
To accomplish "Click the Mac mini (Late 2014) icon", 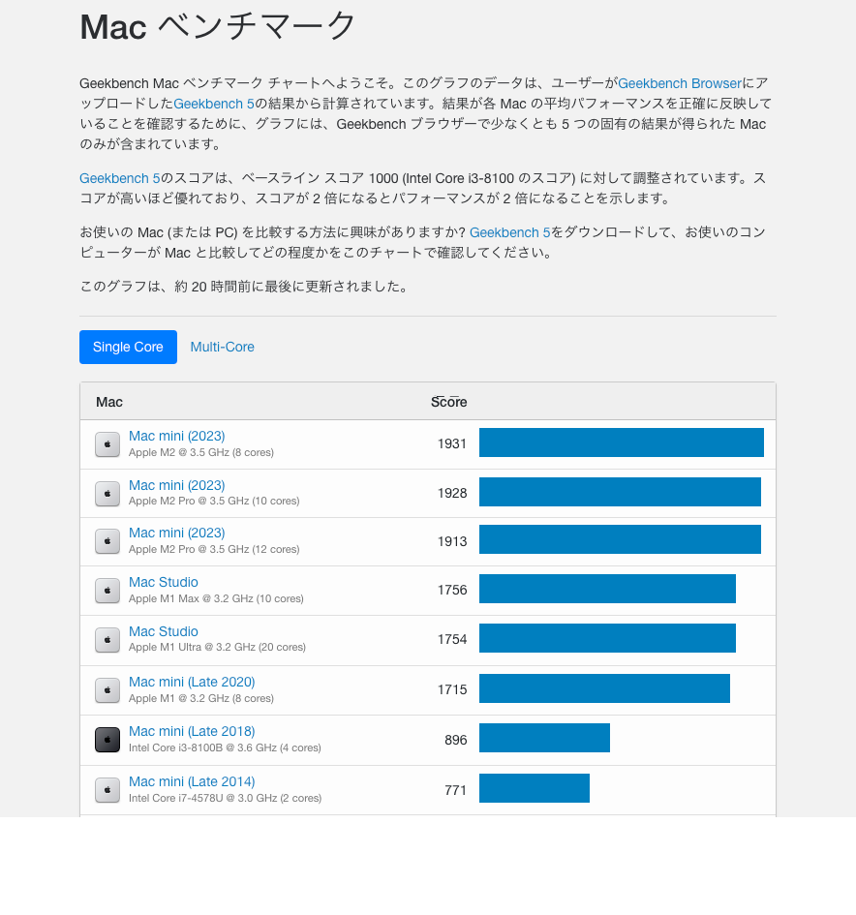I will click(107, 790).
